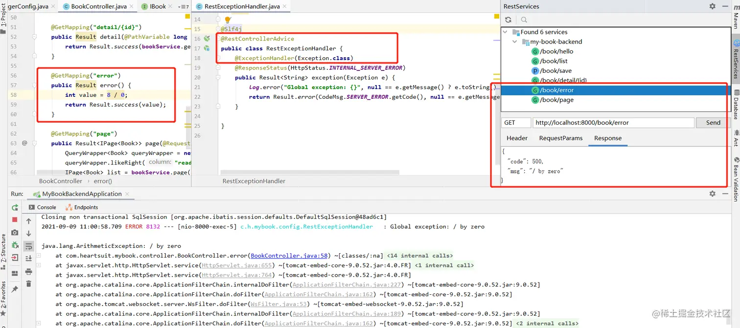The image size is (740, 328).
Task: Clear the console with the trash icon
Action: point(29,284)
